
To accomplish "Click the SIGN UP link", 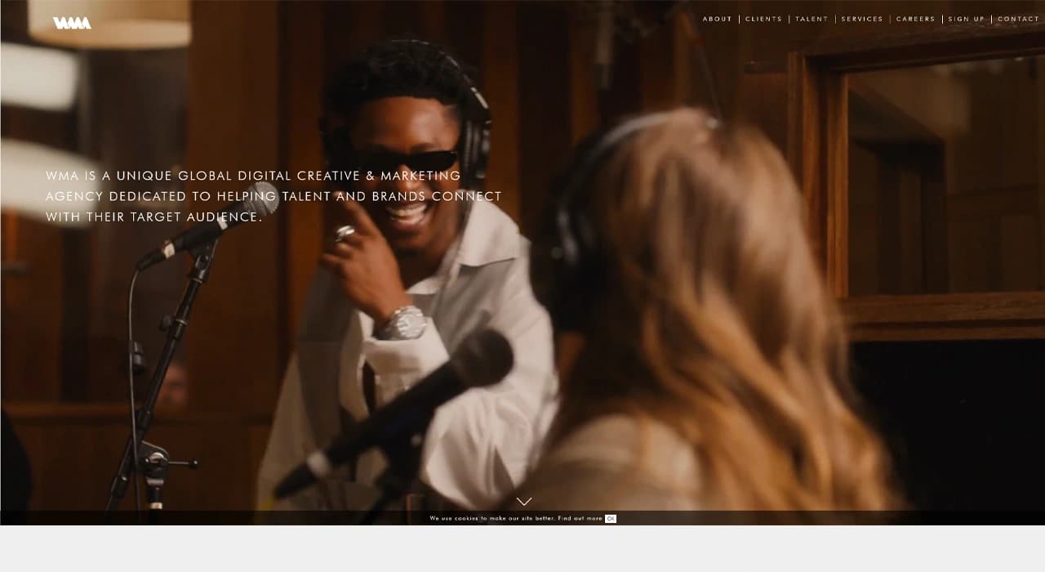I will click(x=966, y=19).
